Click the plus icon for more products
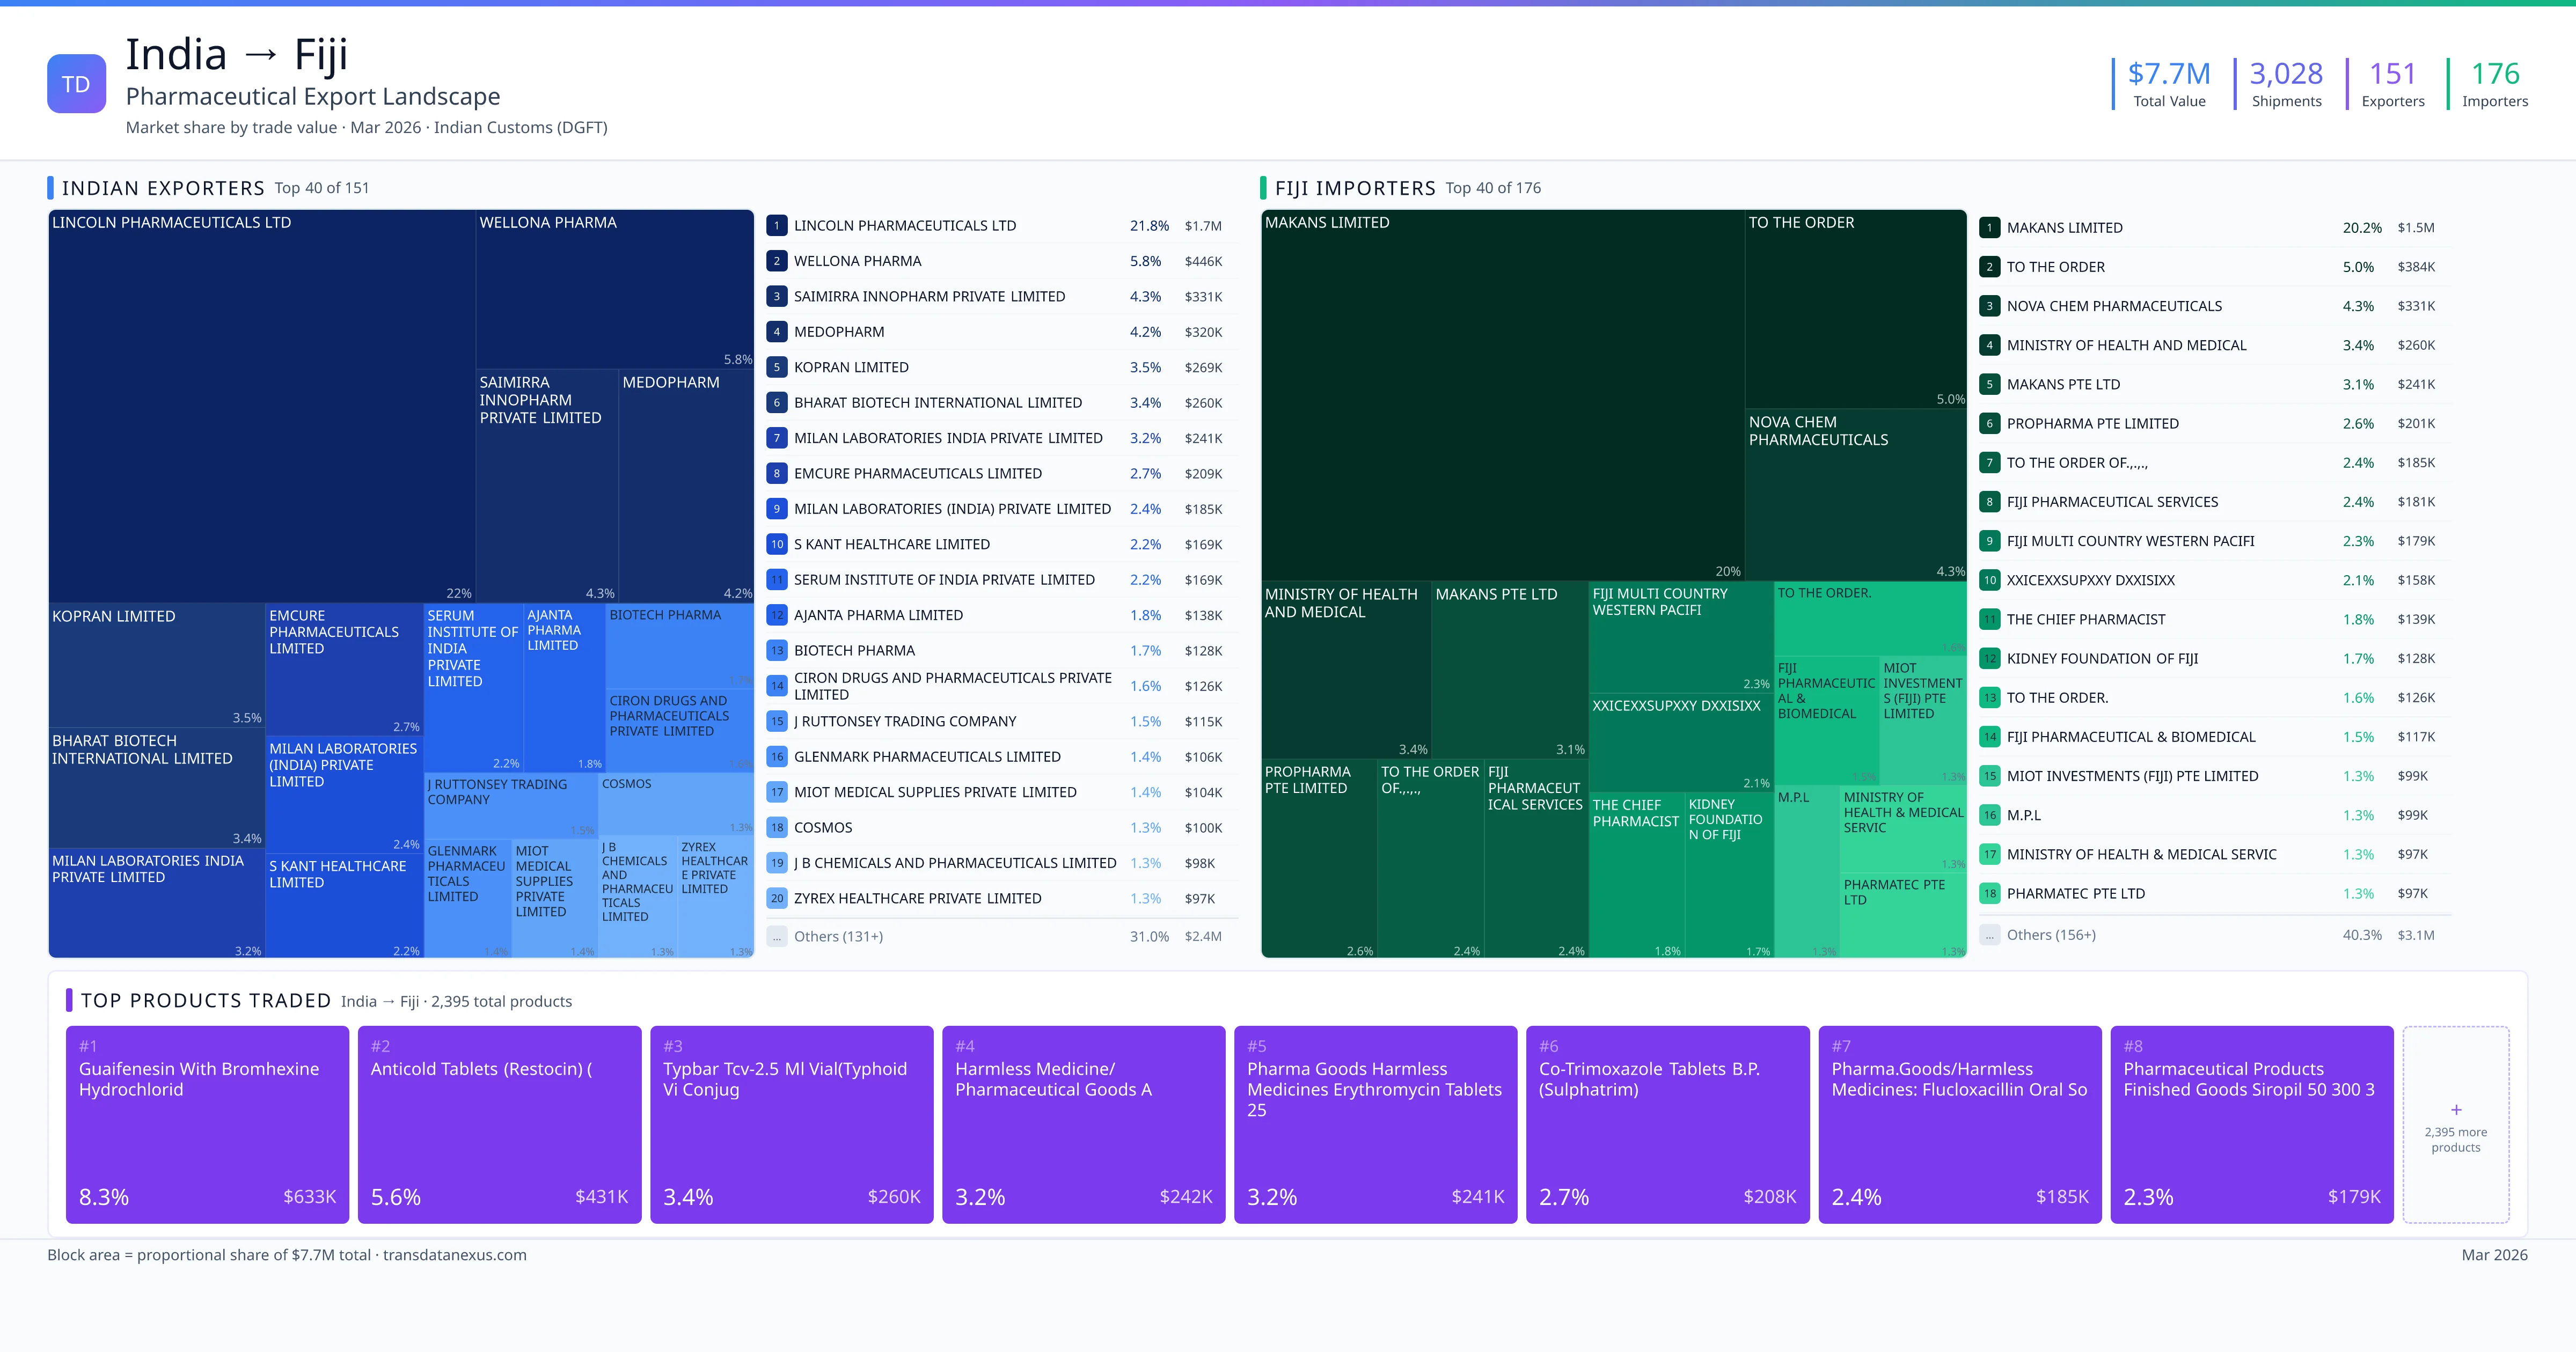The image size is (2576, 1352). tap(2455, 1110)
